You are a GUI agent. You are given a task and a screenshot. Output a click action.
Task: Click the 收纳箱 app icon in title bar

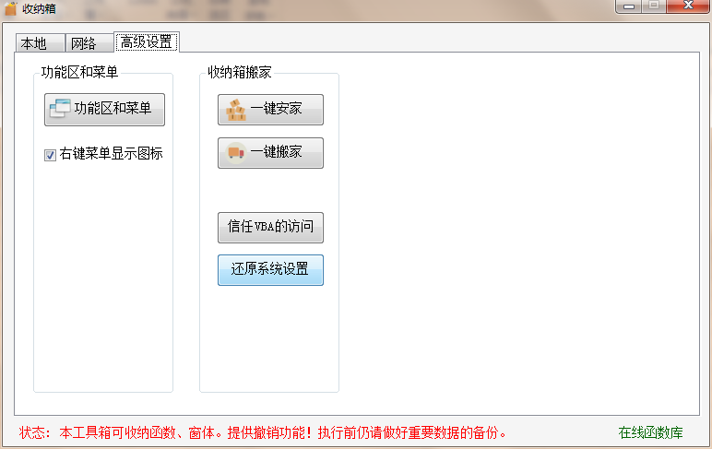(10, 9)
